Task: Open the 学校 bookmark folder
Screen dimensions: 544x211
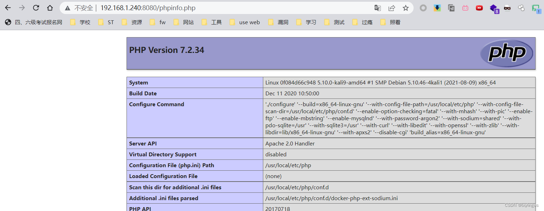Action: 80,22
